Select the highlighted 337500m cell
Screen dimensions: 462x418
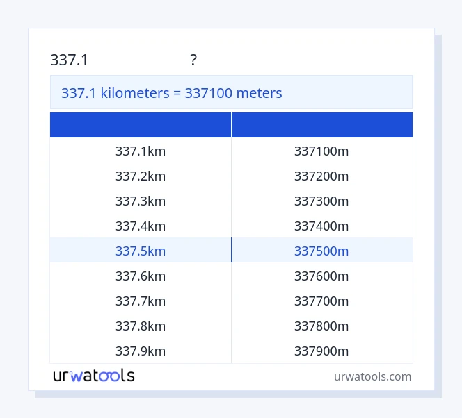(x=321, y=251)
